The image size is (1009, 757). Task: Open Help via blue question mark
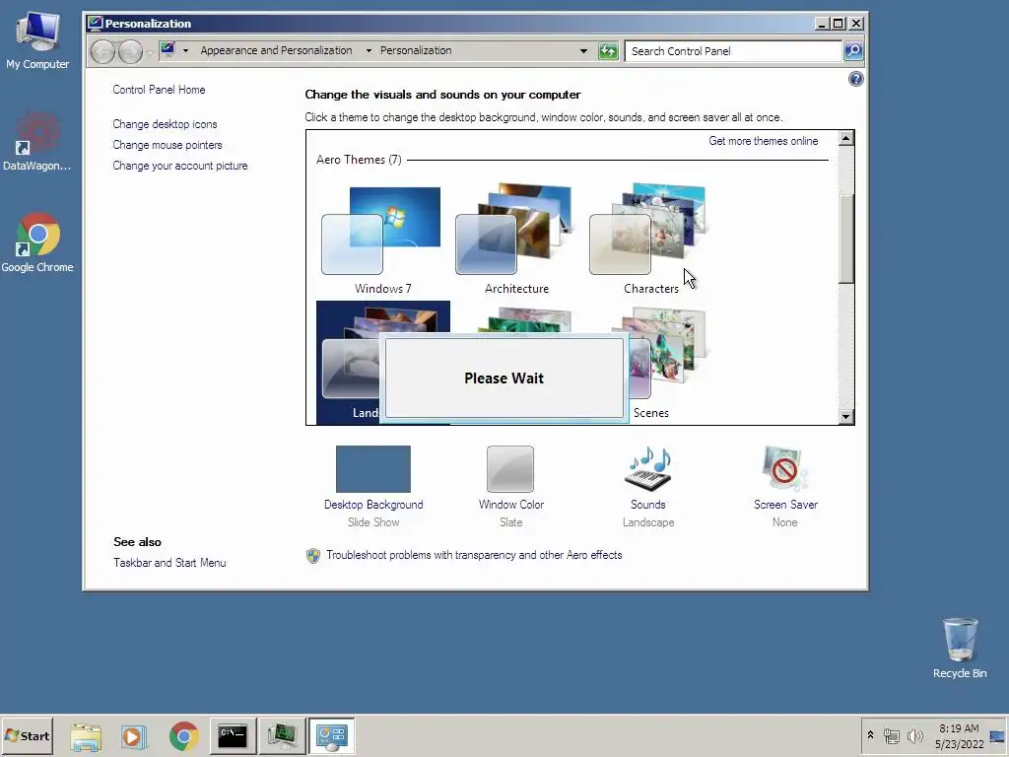856,79
